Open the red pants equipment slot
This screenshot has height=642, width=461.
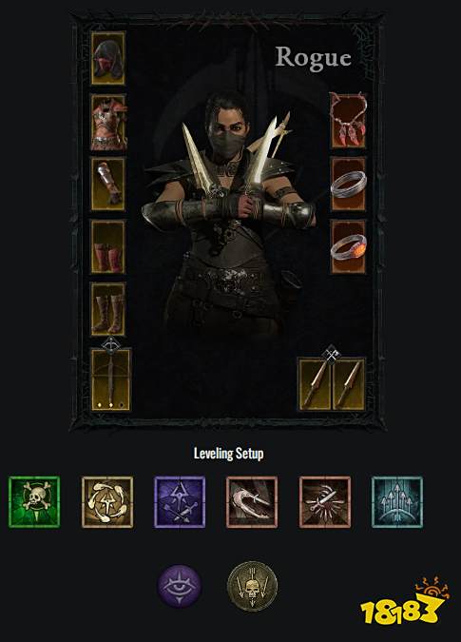pos(108,246)
